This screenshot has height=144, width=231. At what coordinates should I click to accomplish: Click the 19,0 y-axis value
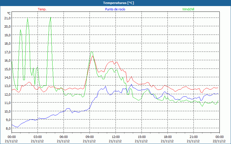coord(8,35)
